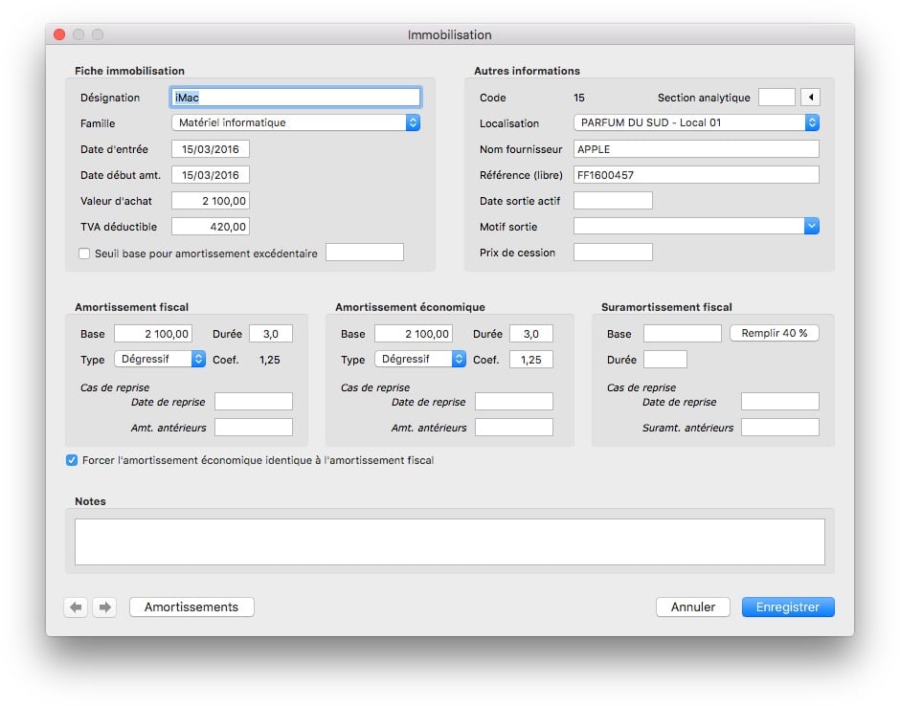Click Annuler to cancel
This screenshot has width=900, height=706.
692,607
